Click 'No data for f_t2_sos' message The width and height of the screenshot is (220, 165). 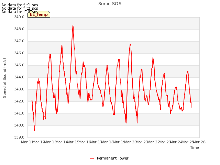tap(20, 8)
